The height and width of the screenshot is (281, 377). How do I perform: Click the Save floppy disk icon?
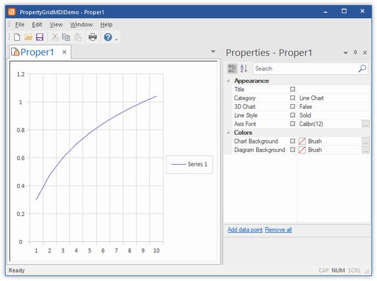coord(39,37)
